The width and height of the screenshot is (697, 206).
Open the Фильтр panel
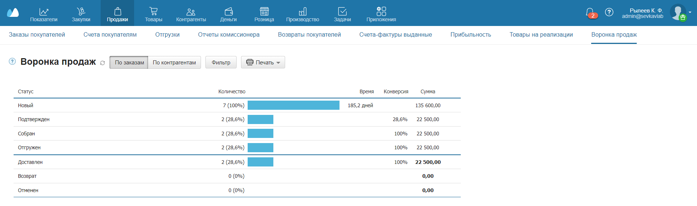coord(221,62)
